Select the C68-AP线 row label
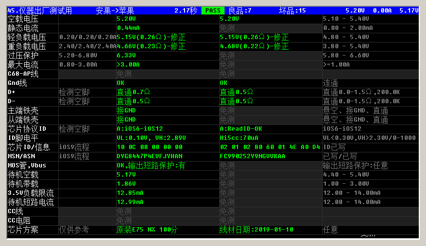The width and height of the screenshot is (426, 246). 23,74
